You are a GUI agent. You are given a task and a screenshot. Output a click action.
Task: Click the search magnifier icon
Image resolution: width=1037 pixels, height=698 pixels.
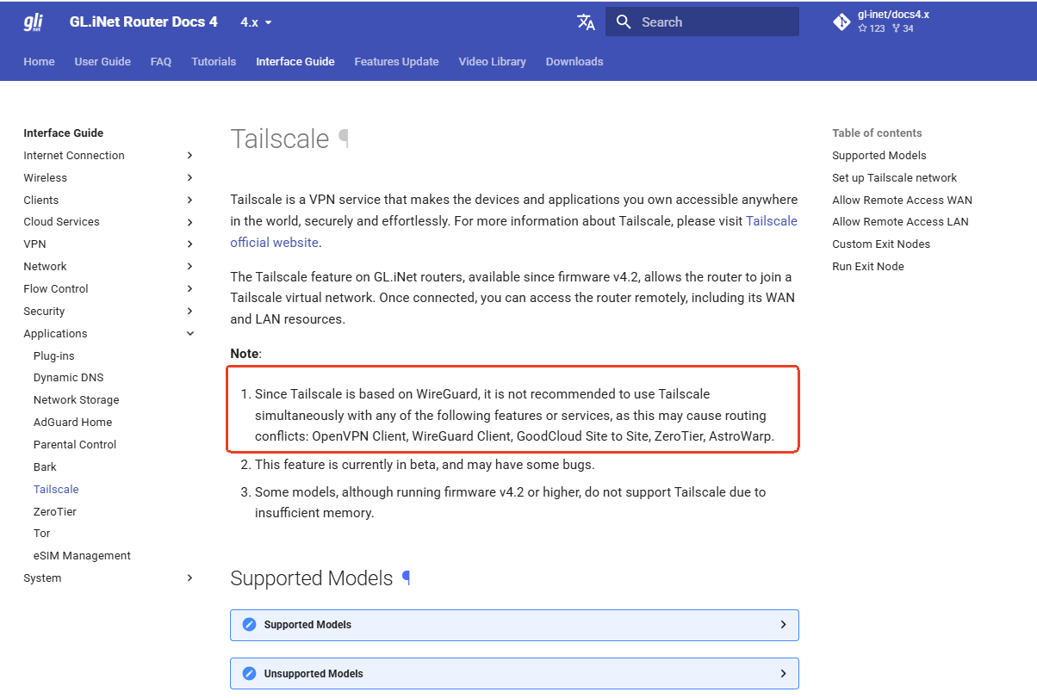(x=624, y=22)
